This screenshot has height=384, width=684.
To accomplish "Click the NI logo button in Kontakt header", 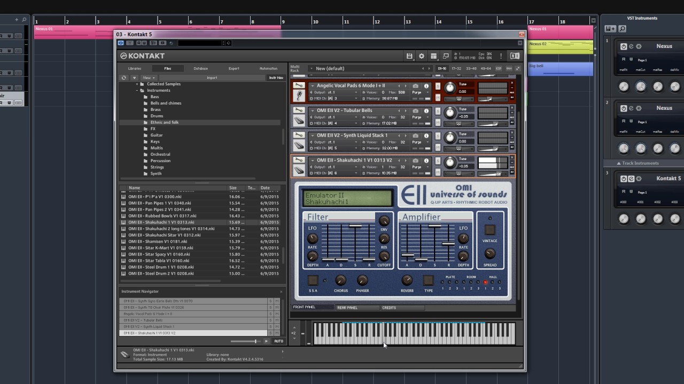I will click(515, 56).
